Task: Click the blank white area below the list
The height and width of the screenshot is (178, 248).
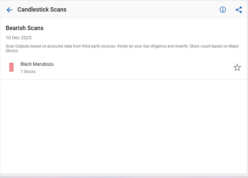Action: pos(124,125)
